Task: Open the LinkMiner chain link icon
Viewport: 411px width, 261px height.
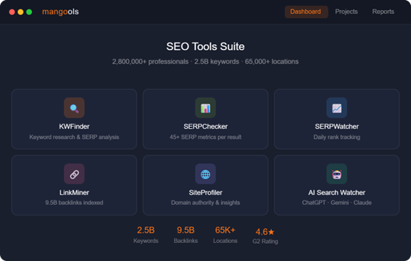Action: click(x=74, y=174)
